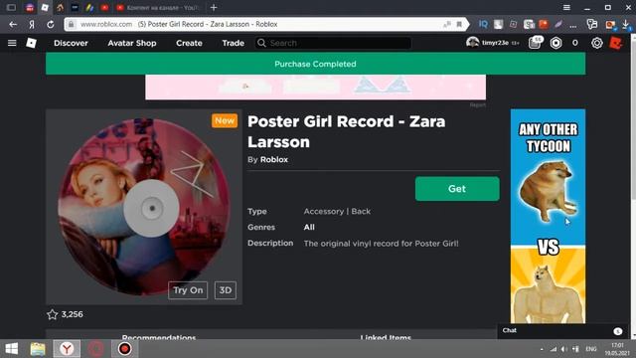Favorite the item with the star icon
This screenshot has height=358, width=636.
[53, 314]
